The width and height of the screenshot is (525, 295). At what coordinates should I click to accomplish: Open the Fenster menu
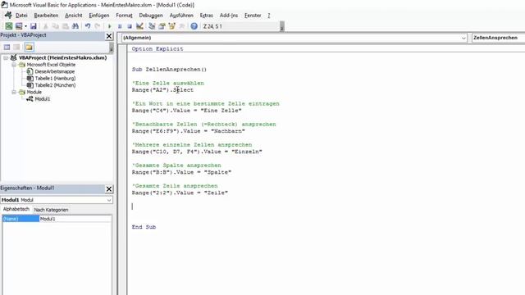[253, 16]
